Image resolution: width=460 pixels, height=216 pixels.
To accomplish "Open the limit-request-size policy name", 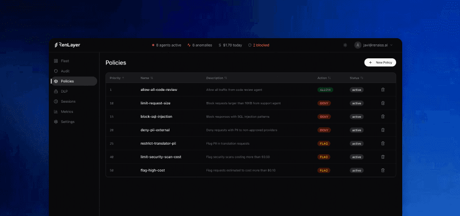I will pyautogui.click(x=155, y=103).
